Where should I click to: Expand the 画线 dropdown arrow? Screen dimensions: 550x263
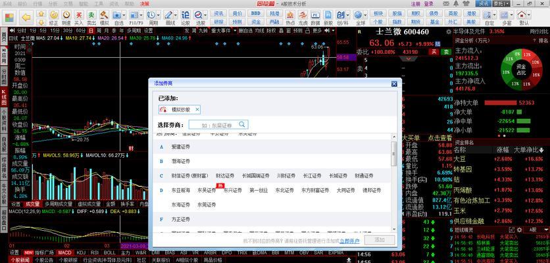coord(175,15)
